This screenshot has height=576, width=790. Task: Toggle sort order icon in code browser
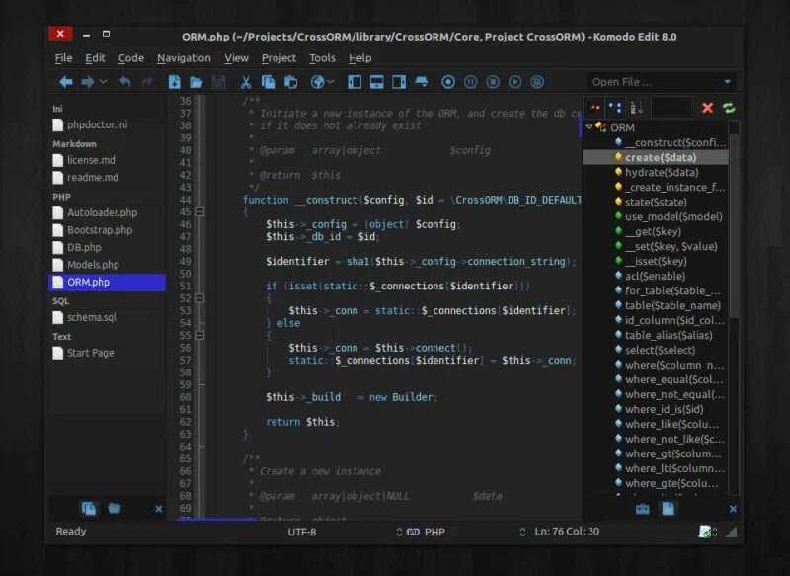(636, 108)
